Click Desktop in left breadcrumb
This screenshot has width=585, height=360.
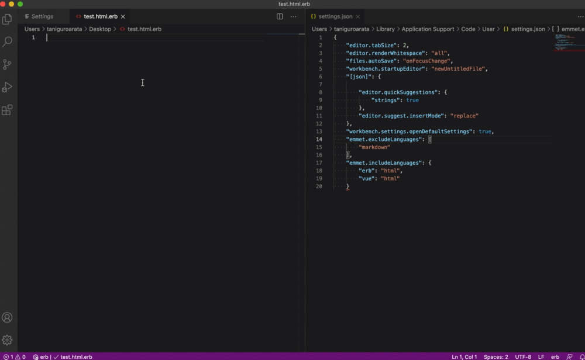pos(100,29)
